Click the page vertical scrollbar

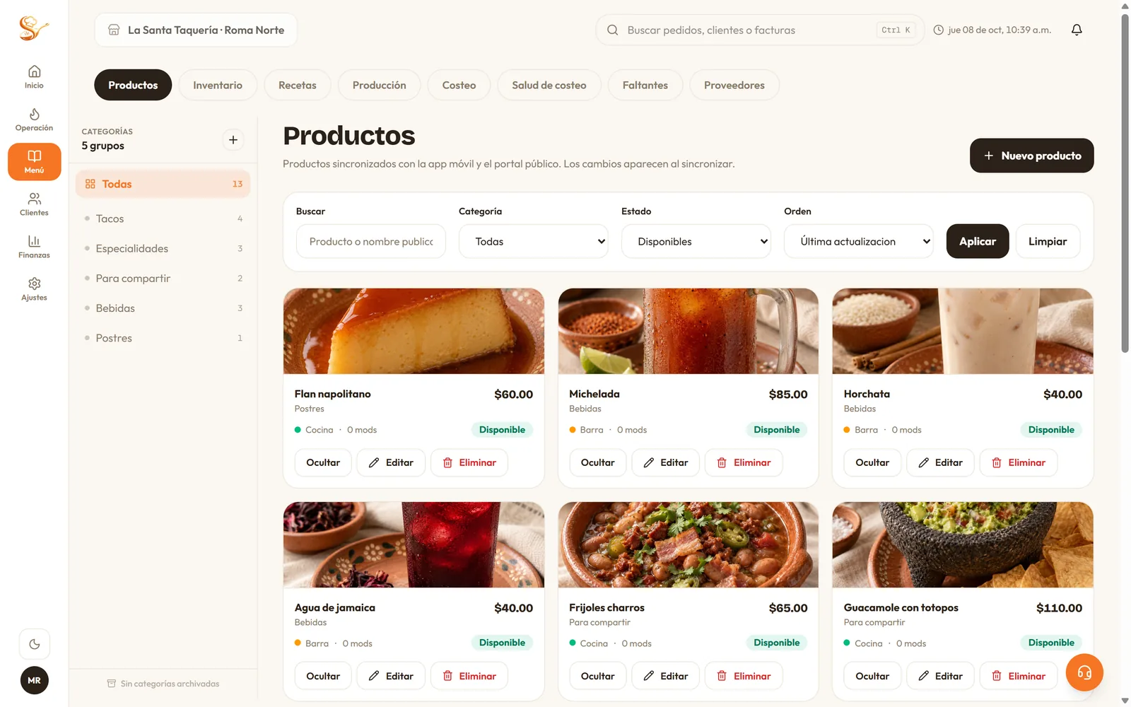[1125, 184]
